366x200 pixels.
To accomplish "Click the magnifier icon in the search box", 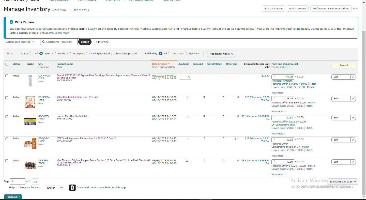I will click(x=43, y=42).
